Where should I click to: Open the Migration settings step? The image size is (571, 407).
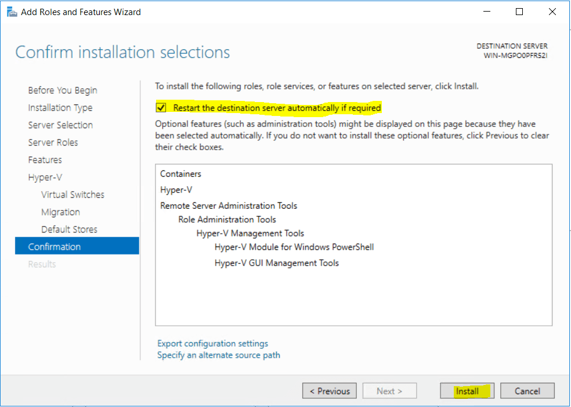pyautogui.click(x=60, y=212)
